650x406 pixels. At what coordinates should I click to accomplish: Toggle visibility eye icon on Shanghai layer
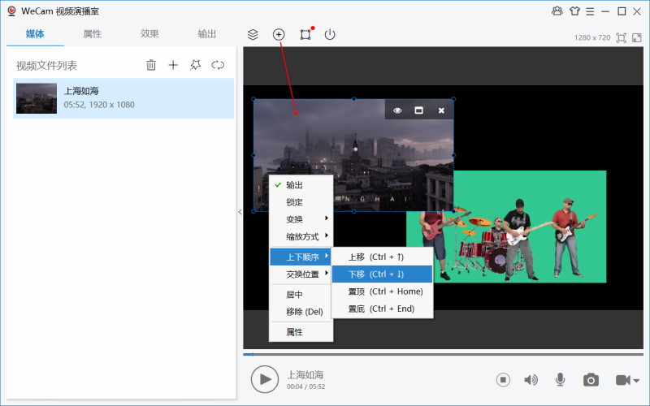(397, 110)
